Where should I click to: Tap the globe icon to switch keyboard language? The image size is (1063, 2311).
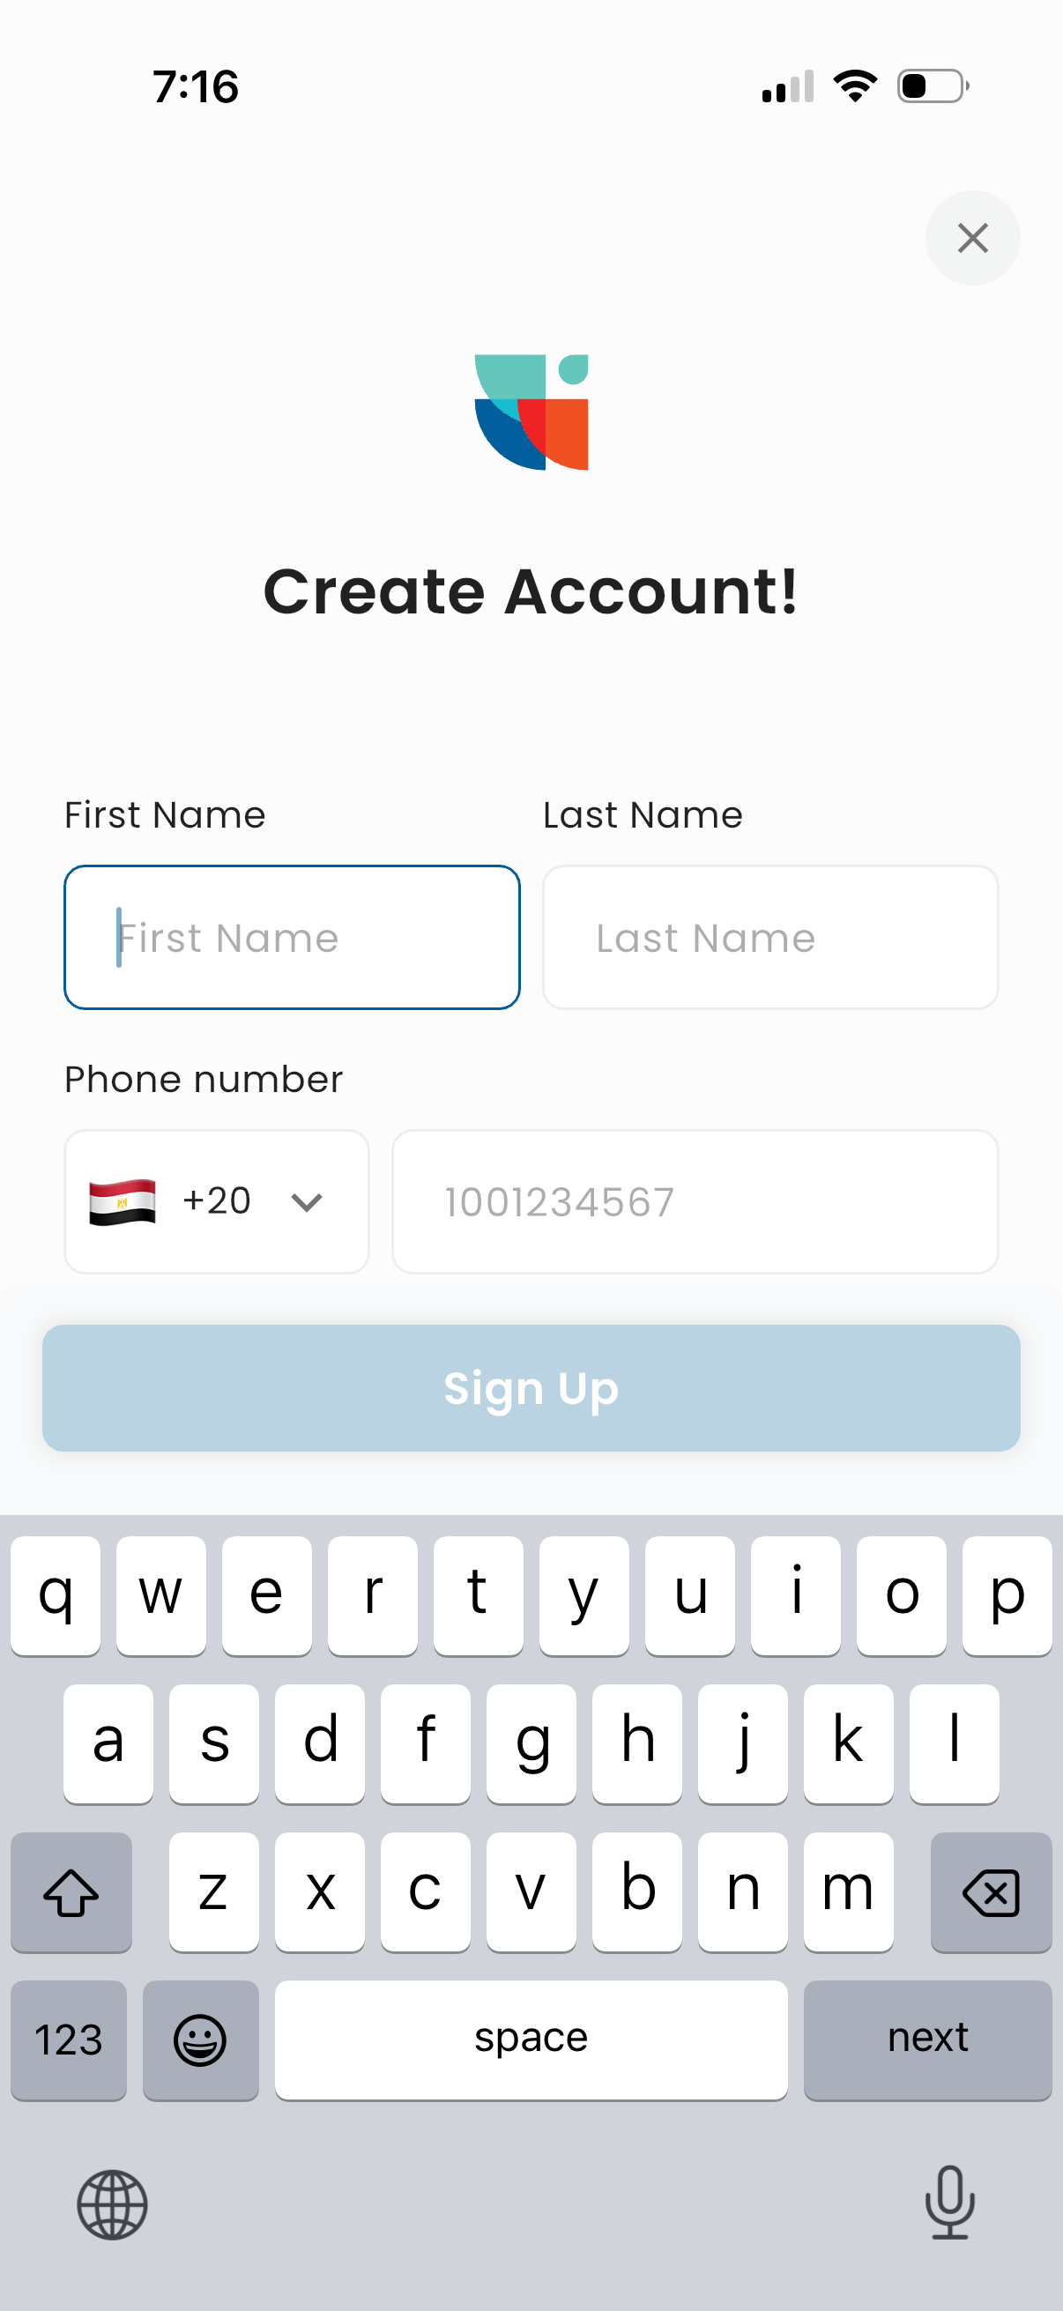pyautogui.click(x=111, y=2206)
